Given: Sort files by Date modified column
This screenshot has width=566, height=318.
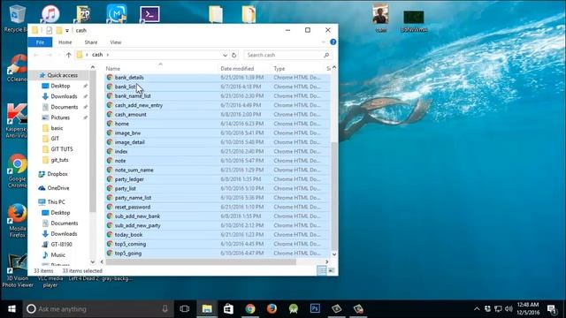Looking at the screenshot, I should [x=237, y=69].
